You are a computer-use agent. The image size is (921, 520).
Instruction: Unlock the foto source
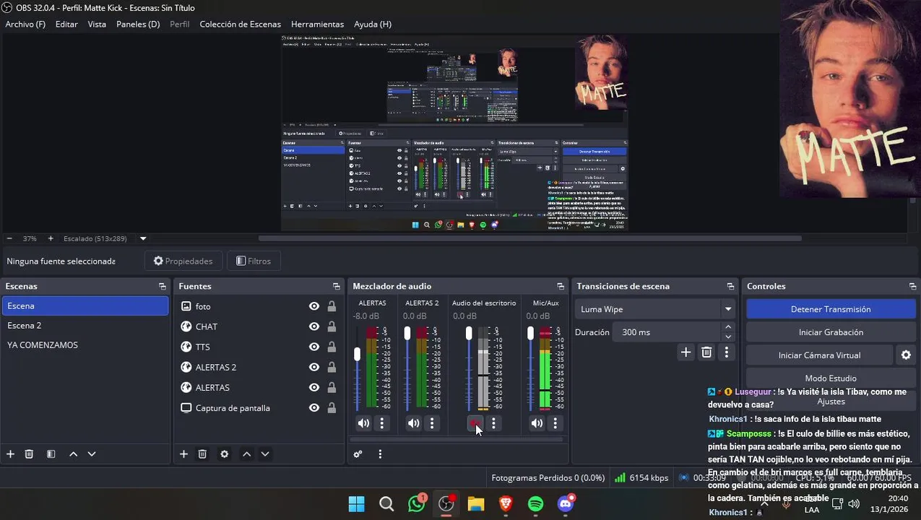tap(332, 306)
